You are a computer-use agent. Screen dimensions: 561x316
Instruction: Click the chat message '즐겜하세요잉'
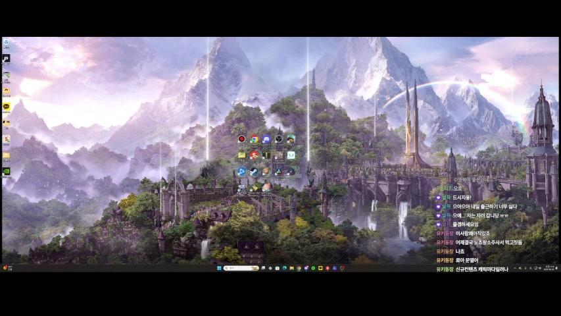pyautogui.click(x=466, y=224)
